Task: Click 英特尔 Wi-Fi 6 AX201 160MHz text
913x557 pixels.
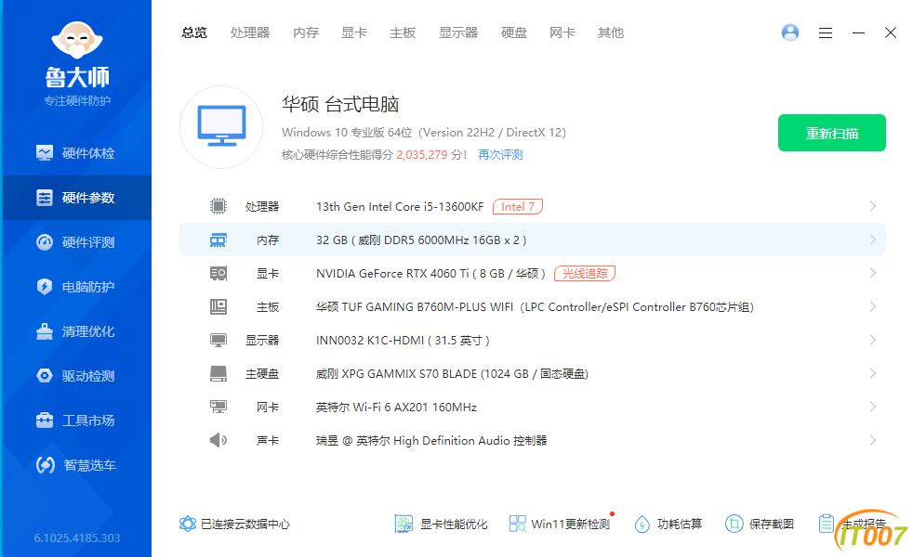Action: [396, 407]
